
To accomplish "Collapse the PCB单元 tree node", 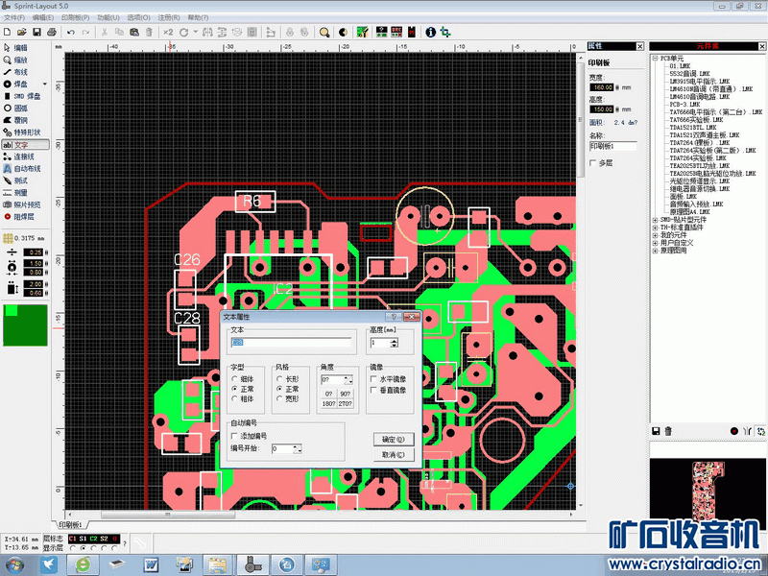I will (655, 58).
